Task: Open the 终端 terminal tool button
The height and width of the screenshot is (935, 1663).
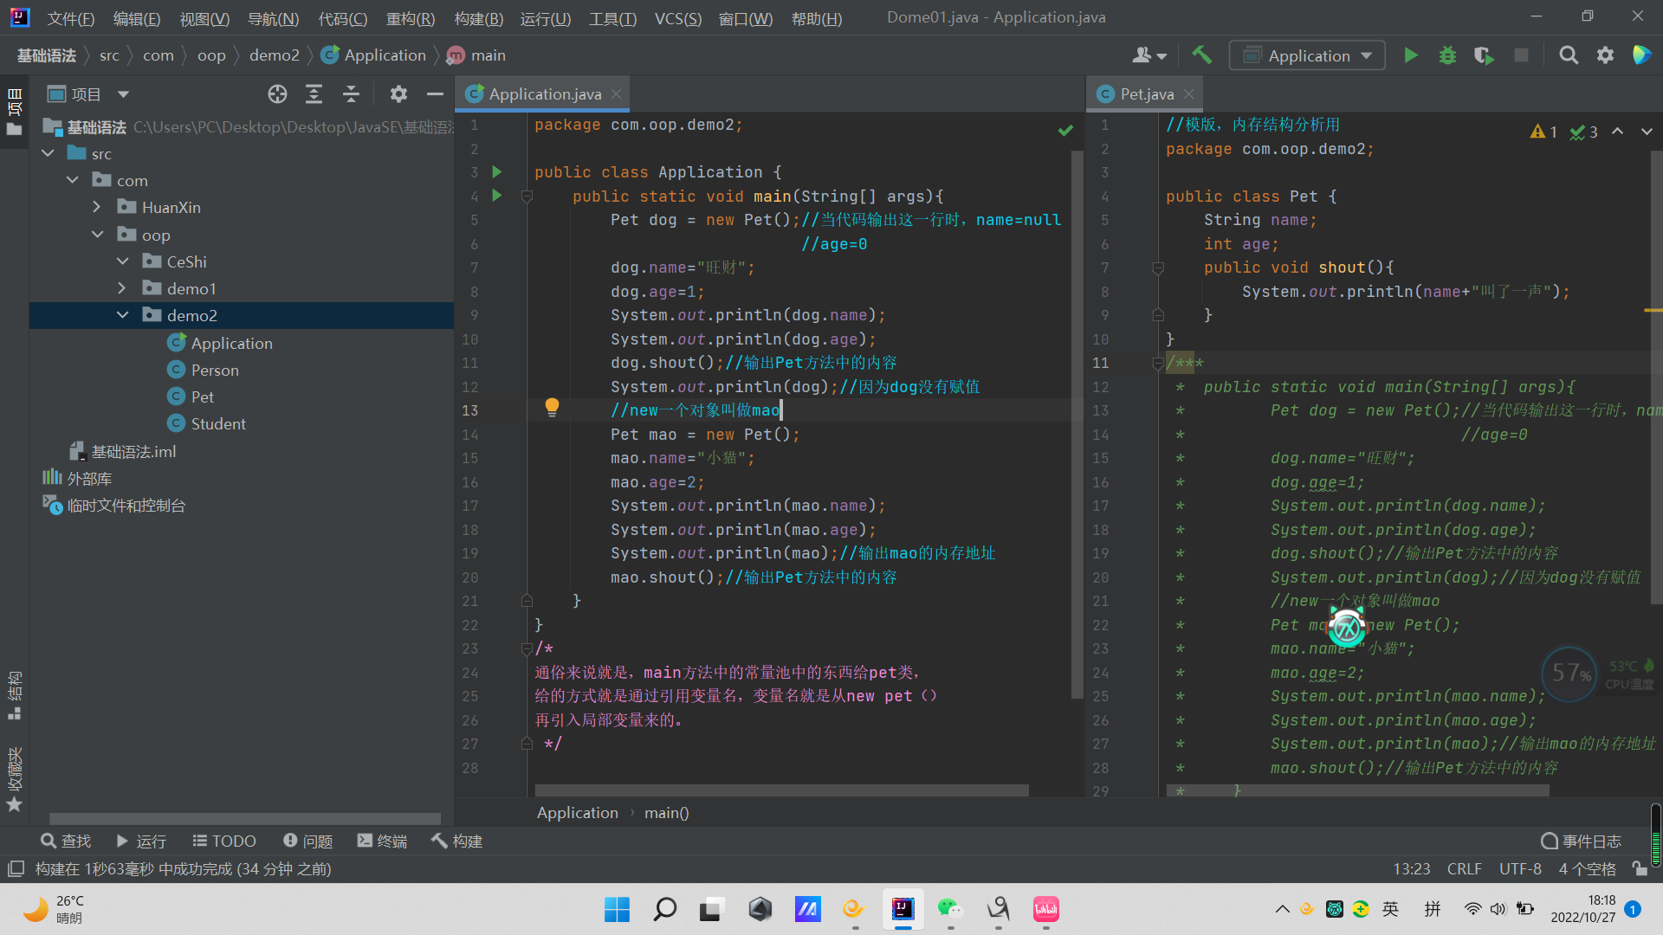Action: coord(382,841)
